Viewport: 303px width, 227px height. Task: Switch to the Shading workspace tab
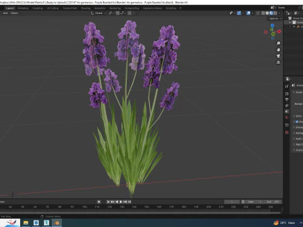coord(86,8)
